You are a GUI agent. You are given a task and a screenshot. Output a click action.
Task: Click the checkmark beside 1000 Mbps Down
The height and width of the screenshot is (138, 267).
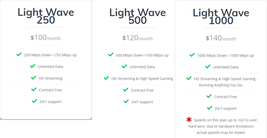(192, 55)
